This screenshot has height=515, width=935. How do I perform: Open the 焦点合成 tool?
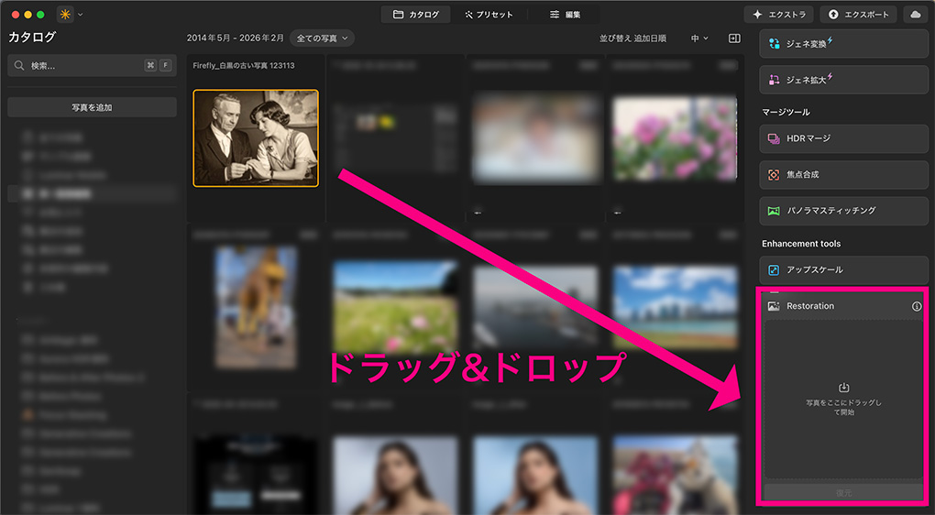(843, 175)
